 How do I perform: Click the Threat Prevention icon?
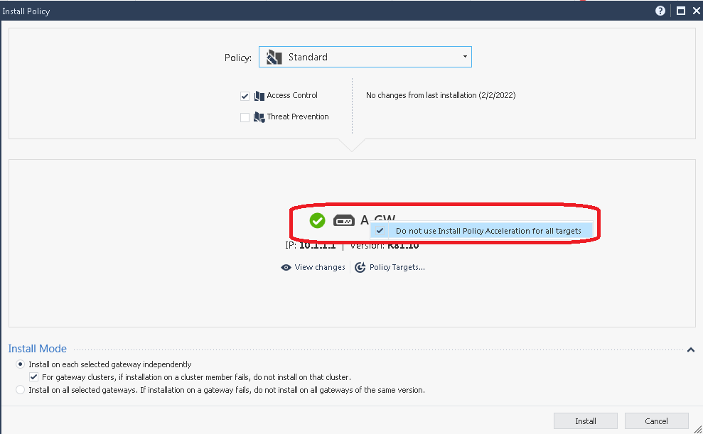tap(259, 117)
